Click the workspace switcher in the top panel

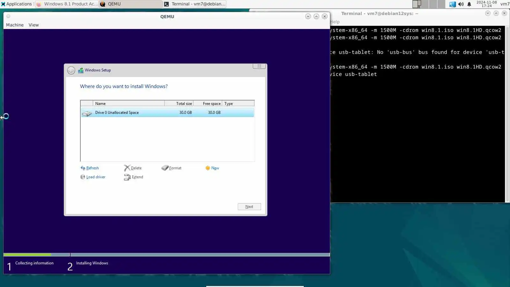pos(429,4)
